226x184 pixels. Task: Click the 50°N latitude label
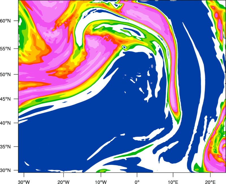(5, 74)
